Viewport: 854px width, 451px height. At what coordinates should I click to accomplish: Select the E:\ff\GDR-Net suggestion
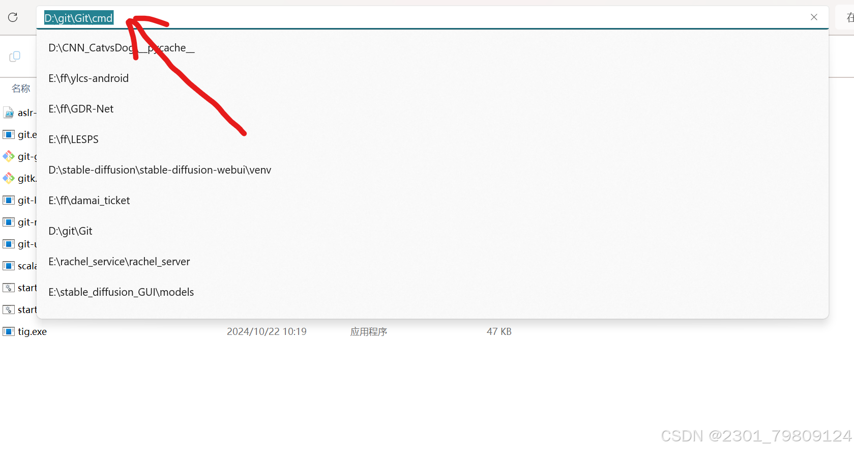432,109
